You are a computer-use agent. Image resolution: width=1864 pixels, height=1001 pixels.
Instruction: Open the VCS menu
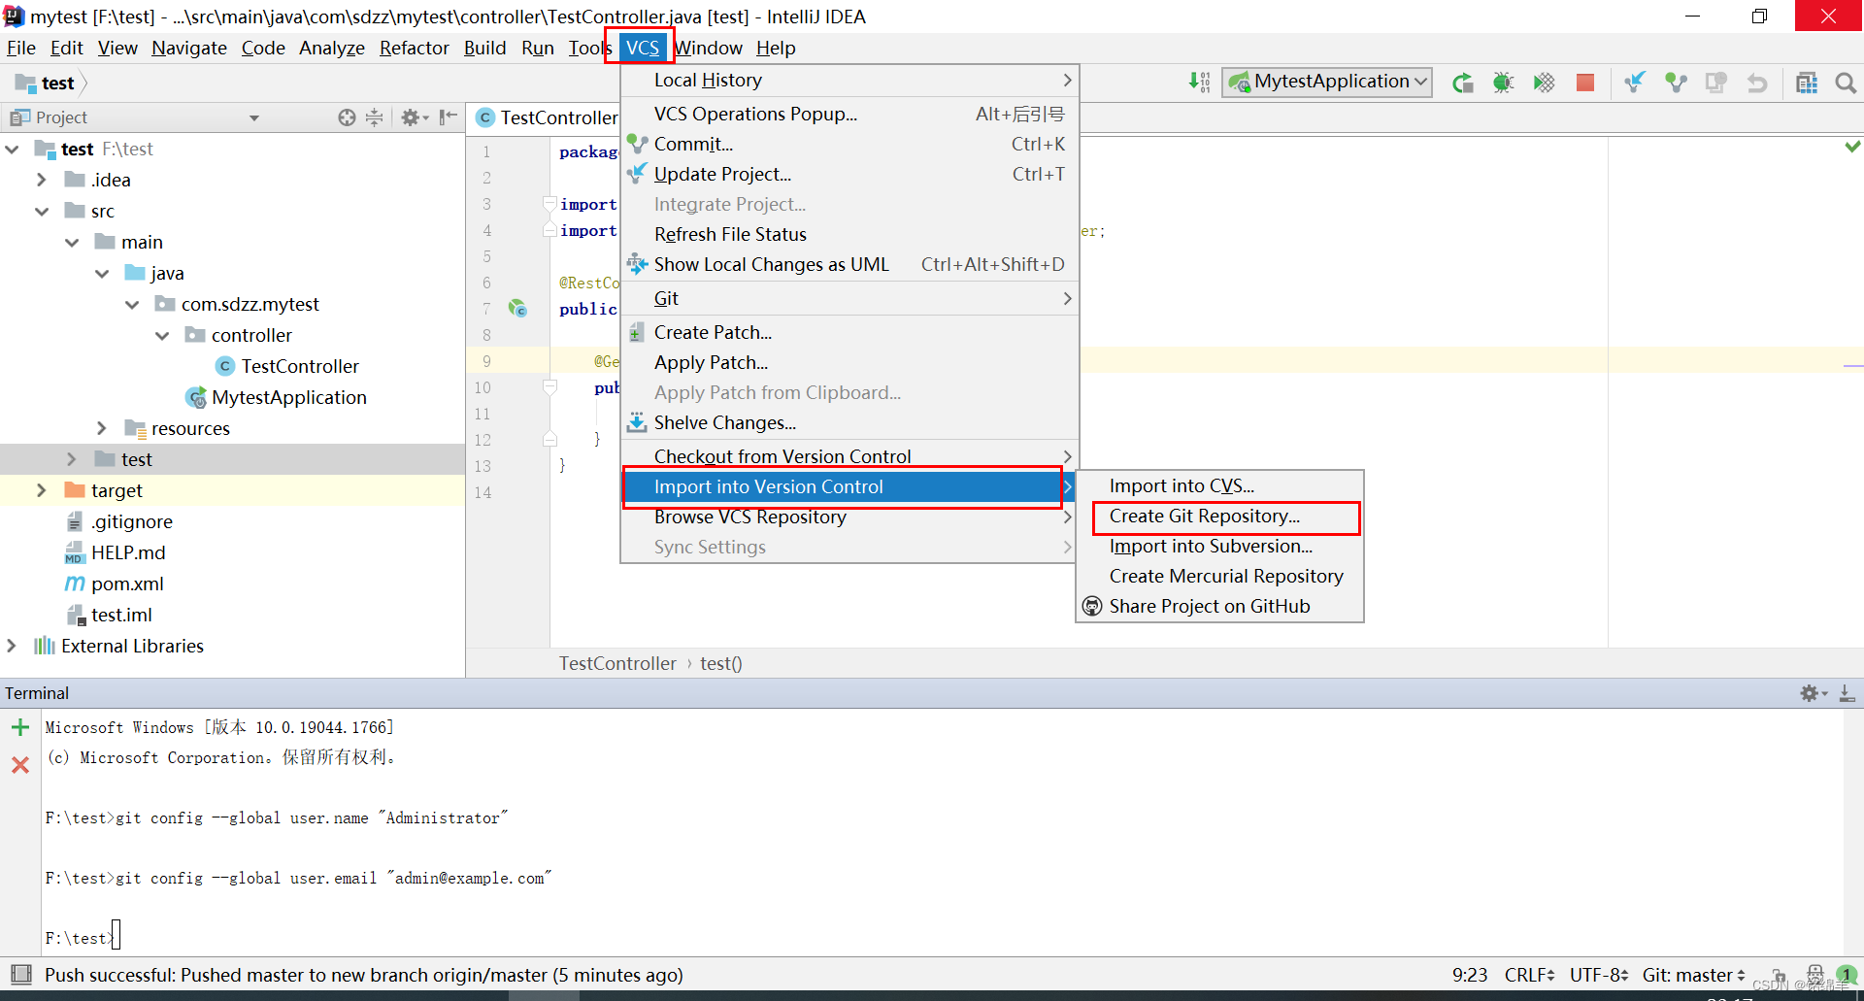[642, 48]
